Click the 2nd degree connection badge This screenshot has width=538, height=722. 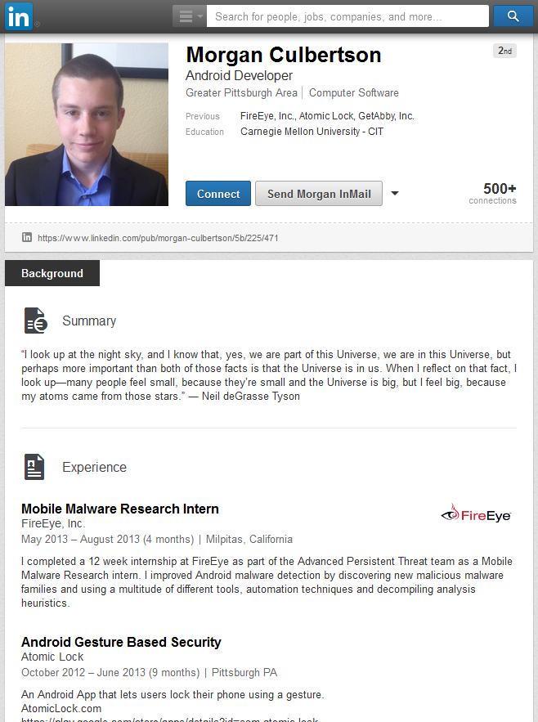coord(505,52)
